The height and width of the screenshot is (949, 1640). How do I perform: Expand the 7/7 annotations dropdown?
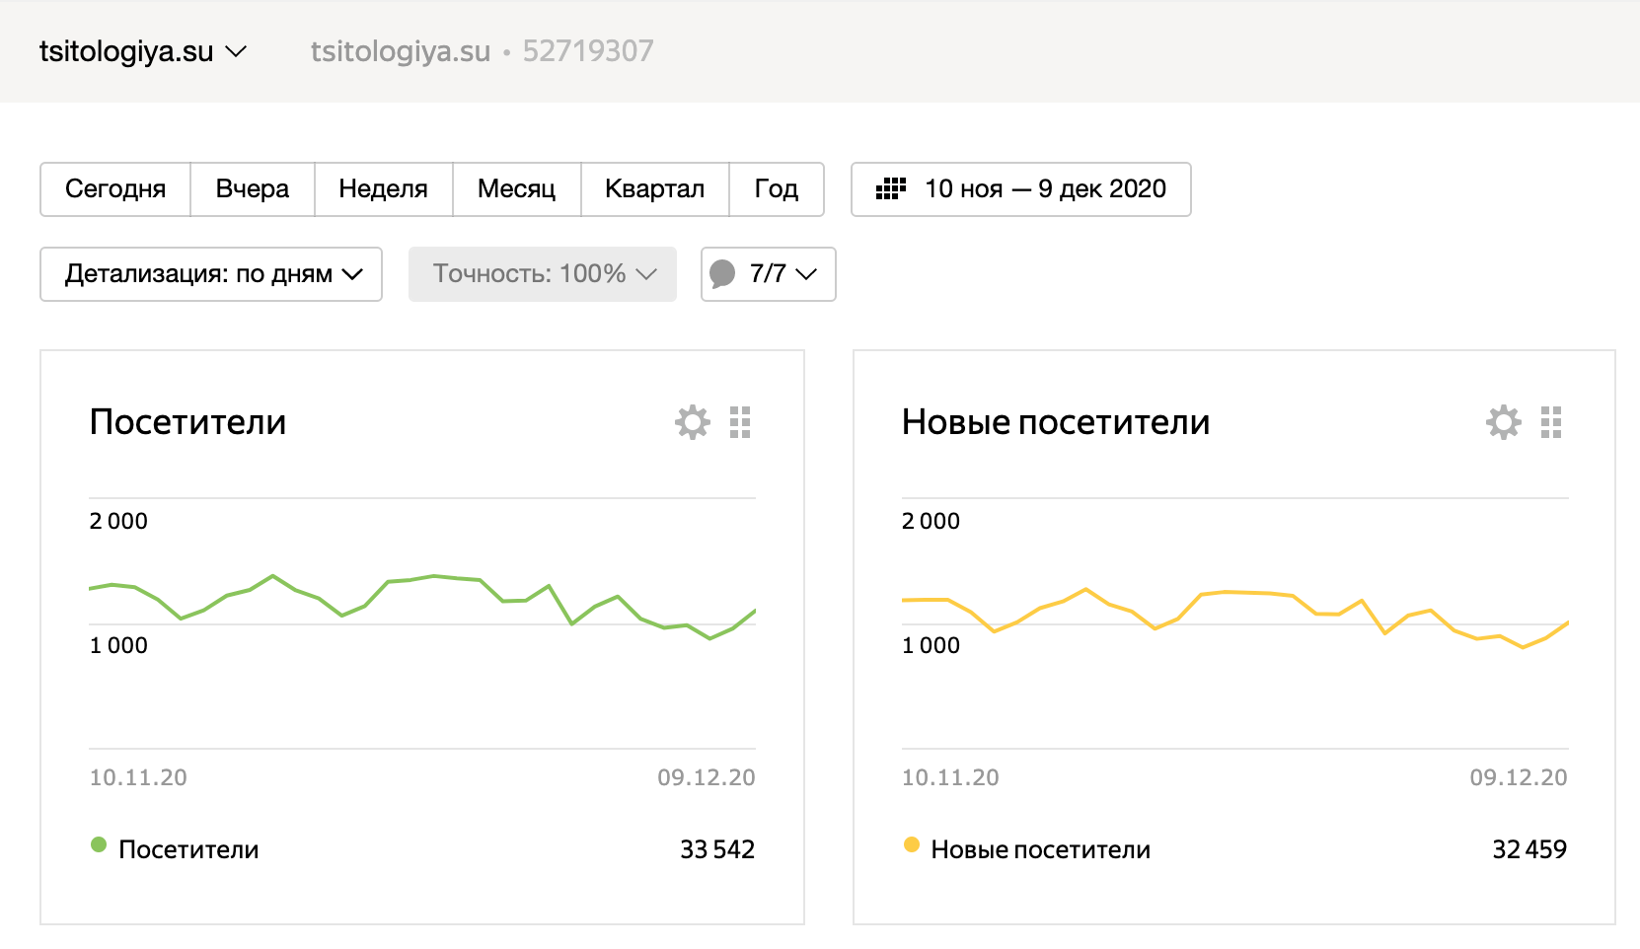[x=783, y=274]
